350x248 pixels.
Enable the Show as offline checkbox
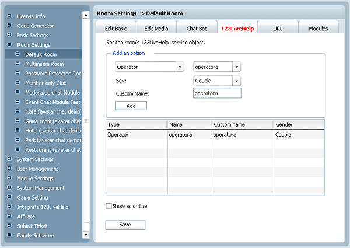click(108, 206)
